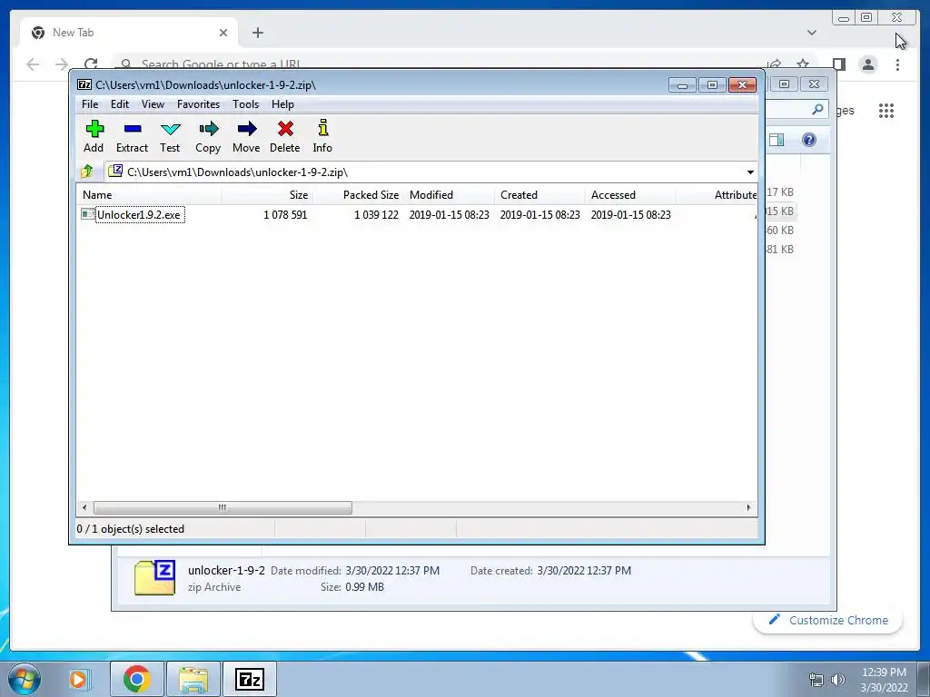
Task: Click the 7-Zip taskbar button
Action: click(250, 679)
